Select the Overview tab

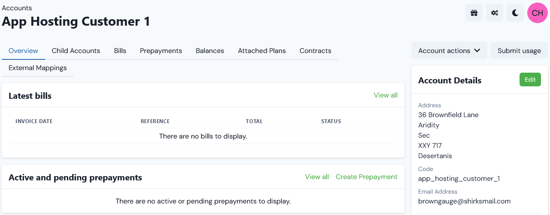[x=23, y=50]
